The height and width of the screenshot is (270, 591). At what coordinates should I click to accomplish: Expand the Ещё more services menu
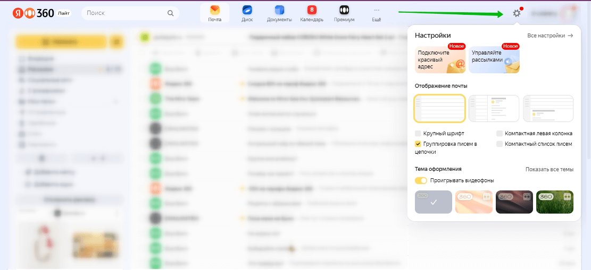377,13
